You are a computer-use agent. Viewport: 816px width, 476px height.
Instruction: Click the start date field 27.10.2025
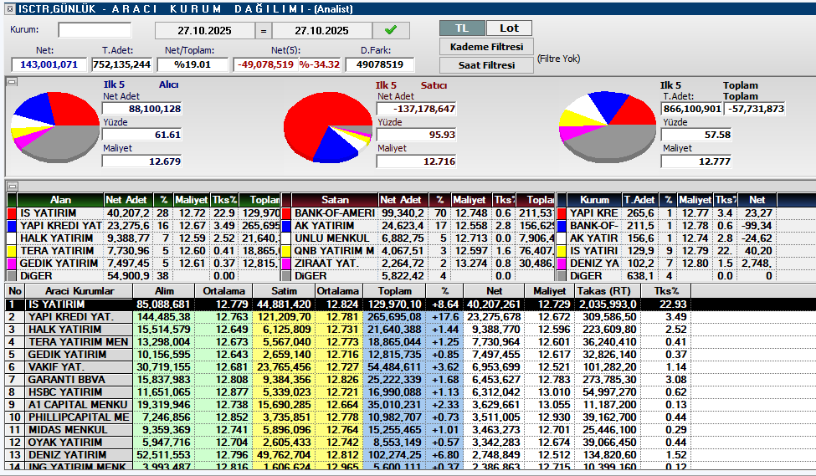click(204, 31)
